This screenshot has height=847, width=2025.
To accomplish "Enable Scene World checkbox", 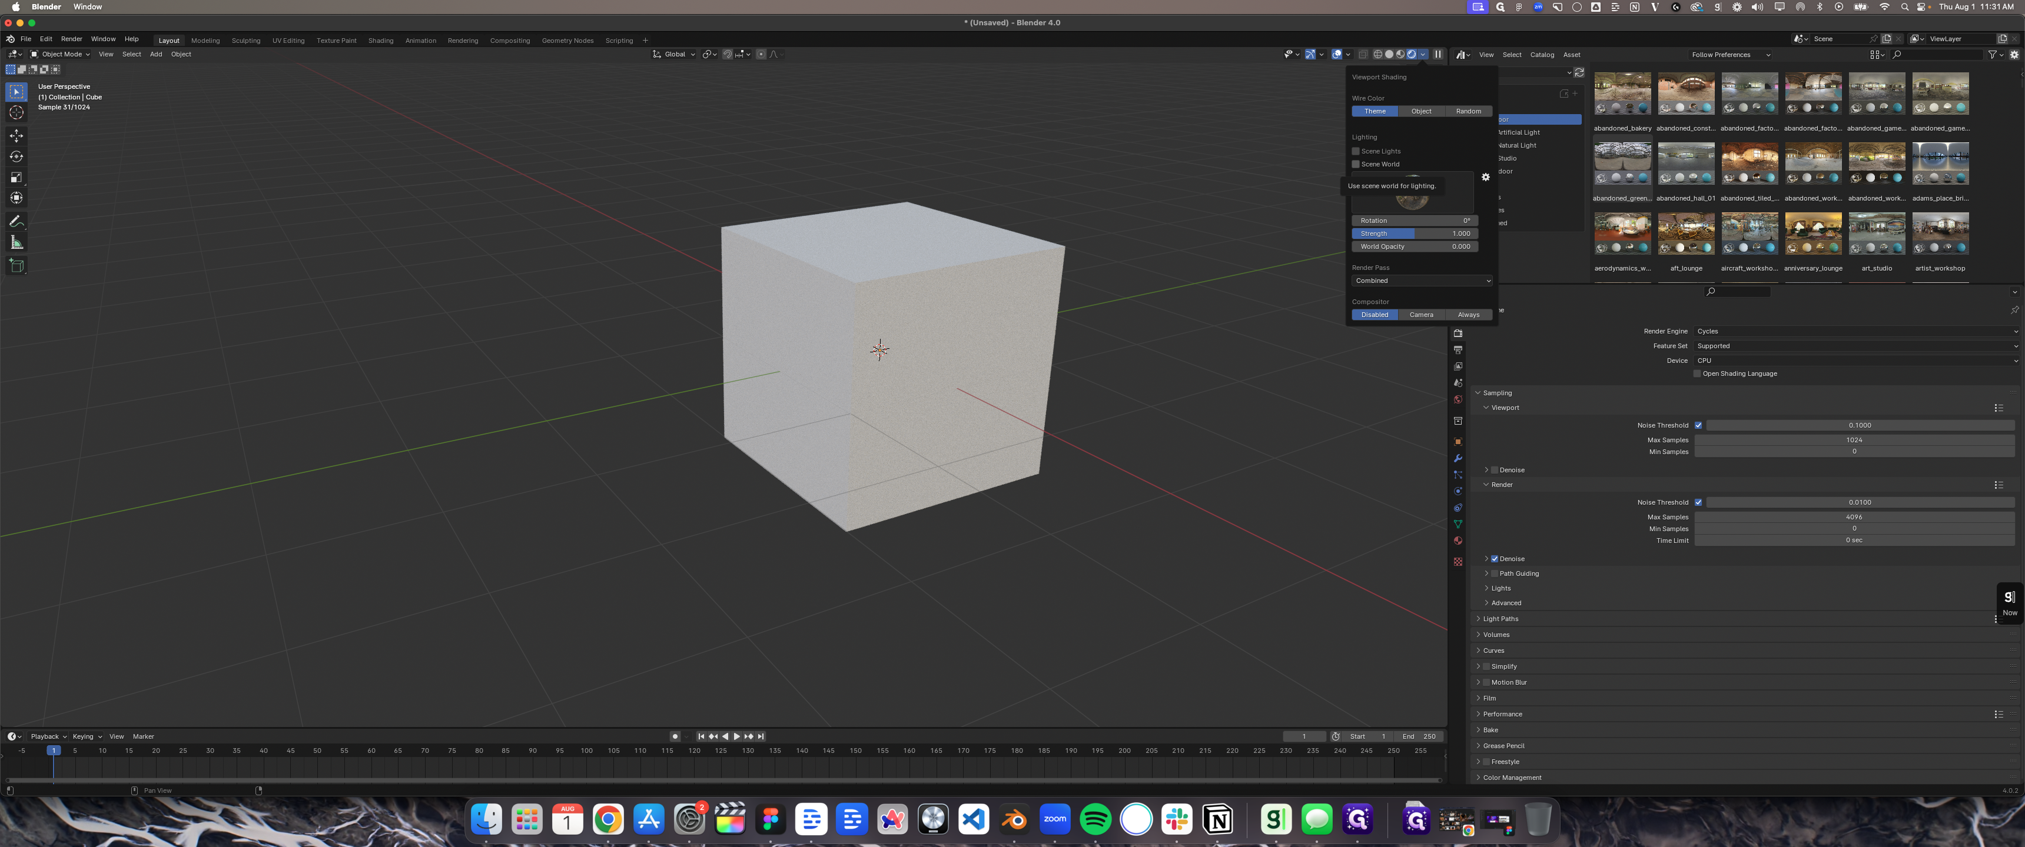I will [x=1356, y=164].
